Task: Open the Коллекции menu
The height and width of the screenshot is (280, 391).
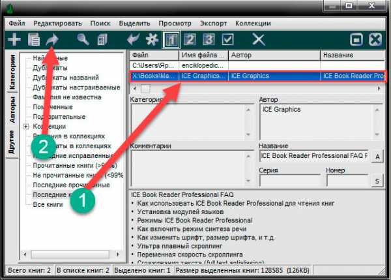Action: 253,23
